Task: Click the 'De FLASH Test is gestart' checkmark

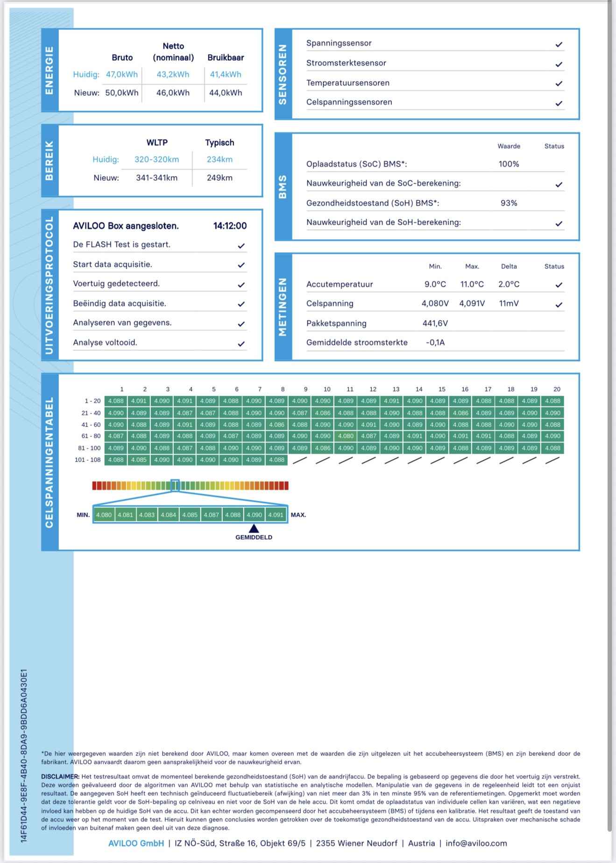Action: 241,245
